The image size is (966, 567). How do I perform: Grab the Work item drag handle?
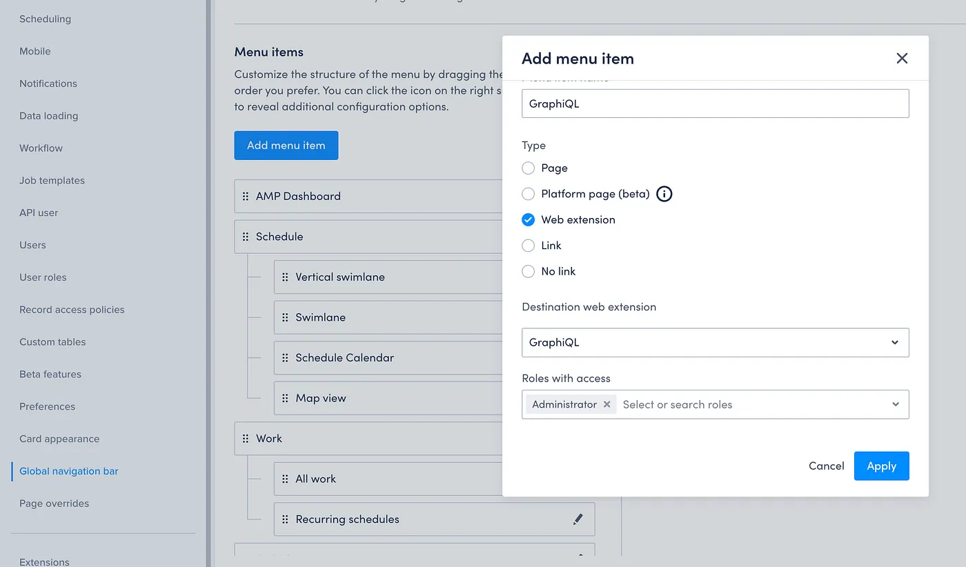click(x=246, y=439)
